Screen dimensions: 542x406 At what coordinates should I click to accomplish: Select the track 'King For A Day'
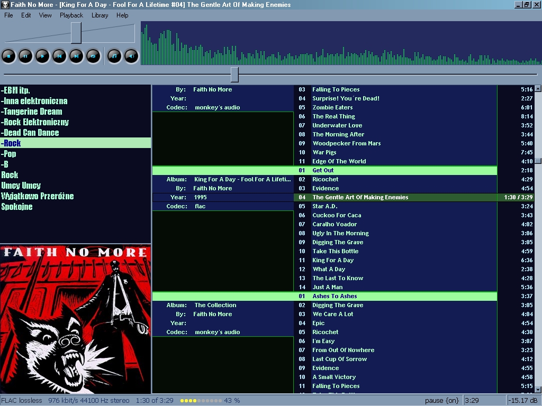pos(414,260)
